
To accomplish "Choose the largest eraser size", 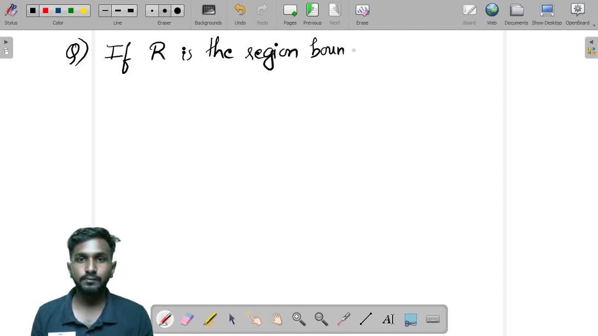I will point(177,10).
